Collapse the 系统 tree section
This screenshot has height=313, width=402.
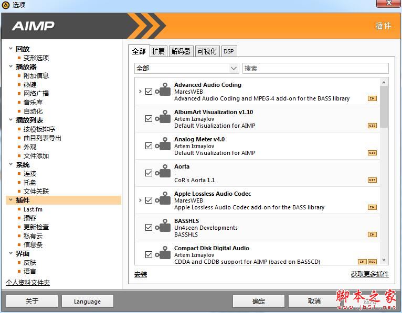11,164
